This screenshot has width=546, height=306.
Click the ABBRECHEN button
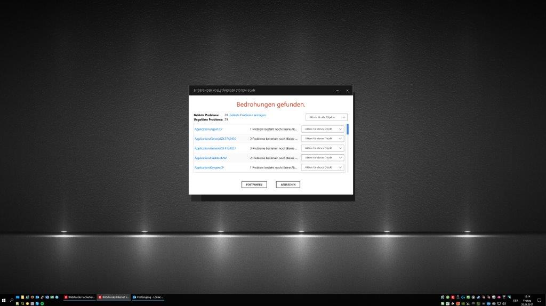click(x=288, y=184)
